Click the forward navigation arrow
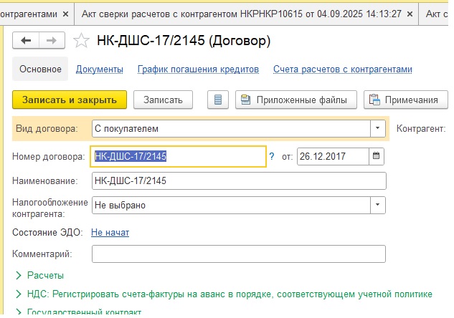The height and width of the screenshot is (318, 454). click(52, 41)
